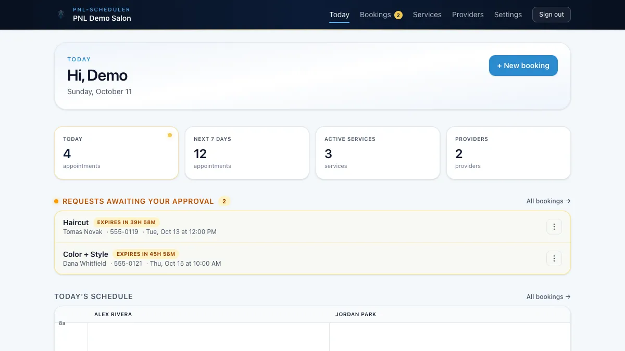Click the phone number 555-0119
Screen dimensions: 625x351
click(x=124, y=232)
